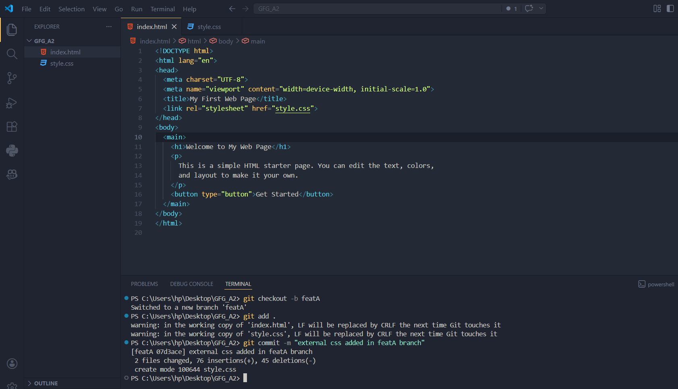This screenshot has width=678, height=389.
Task: Click the powershell terminal label
Action: click(x=661, y=284)
